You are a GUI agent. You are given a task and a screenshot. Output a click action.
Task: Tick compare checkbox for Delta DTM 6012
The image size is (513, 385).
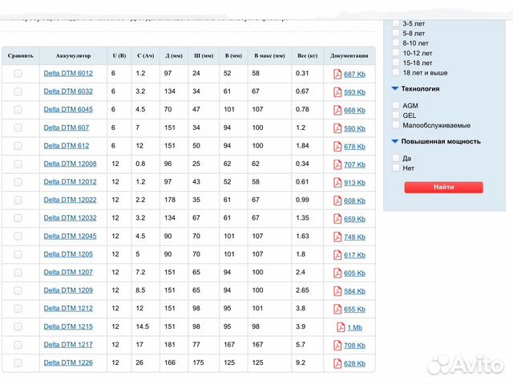[x=18, y=74]
